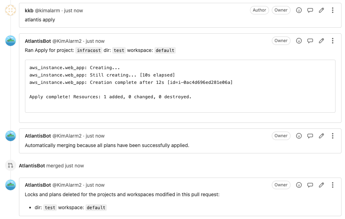The width and height of the screenshot is (345, 219).
Task: Reply to the Ran Apply comment
Action: [x=310, y=41]
